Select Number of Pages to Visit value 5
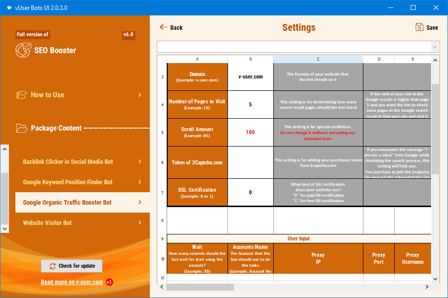The image size is (448, 298). click(x=250, y=104)
